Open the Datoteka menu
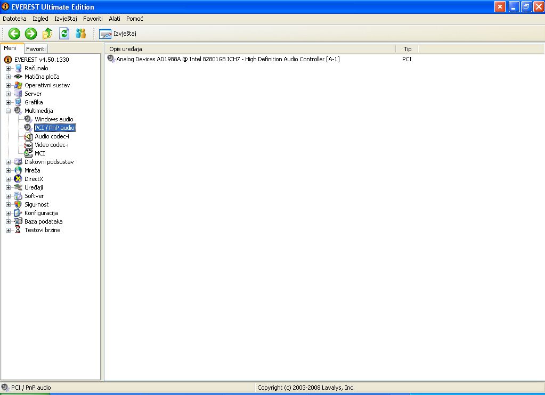This screenshot has width=545, height=395. click(14, 19)
